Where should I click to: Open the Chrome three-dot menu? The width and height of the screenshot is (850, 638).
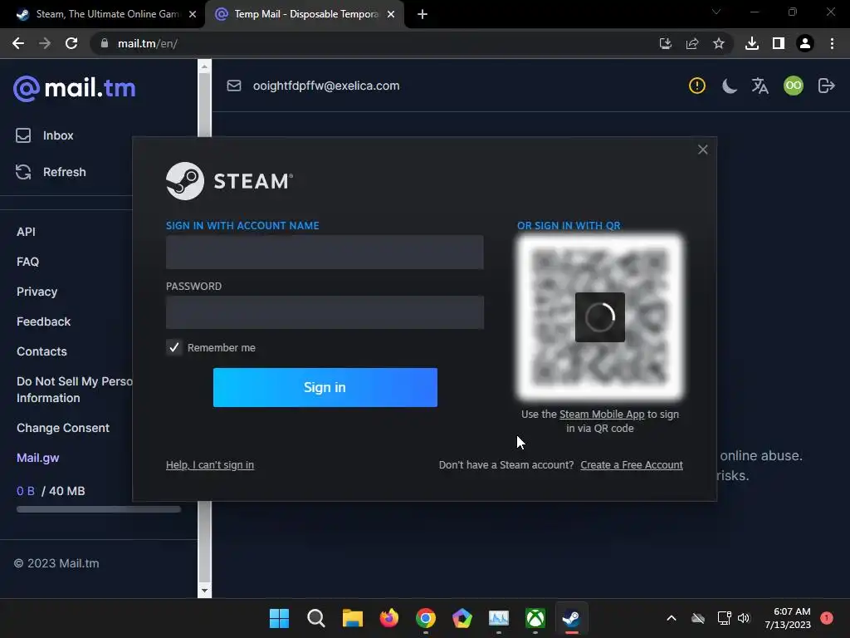832,43
